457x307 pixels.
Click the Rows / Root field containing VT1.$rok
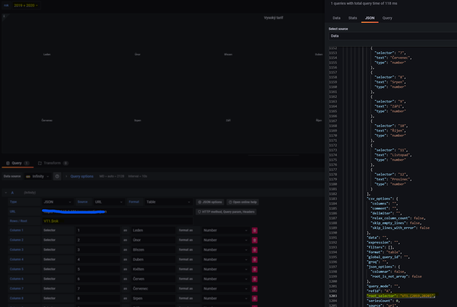click(118, 221)
